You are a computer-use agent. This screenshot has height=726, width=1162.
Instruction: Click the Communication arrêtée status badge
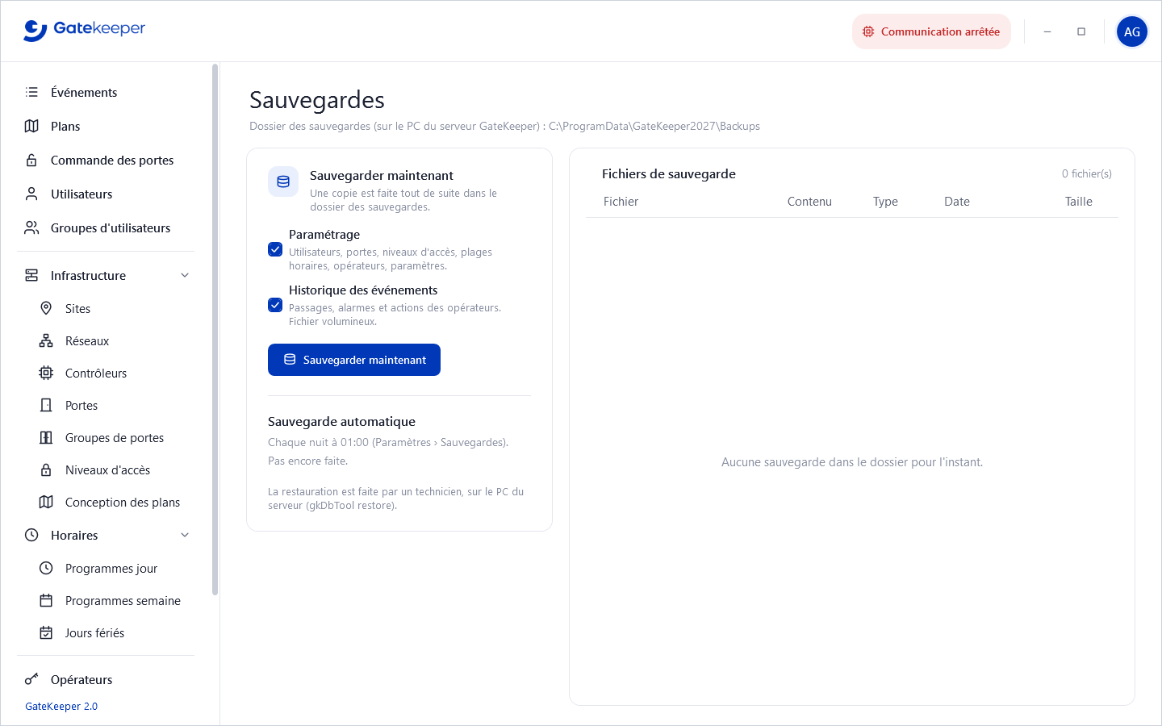pos(931,31)
